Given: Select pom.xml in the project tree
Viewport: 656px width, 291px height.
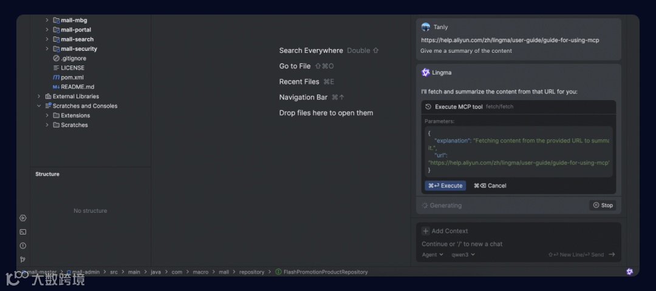Looking at the screenshot, I should (x=72, y=77).
